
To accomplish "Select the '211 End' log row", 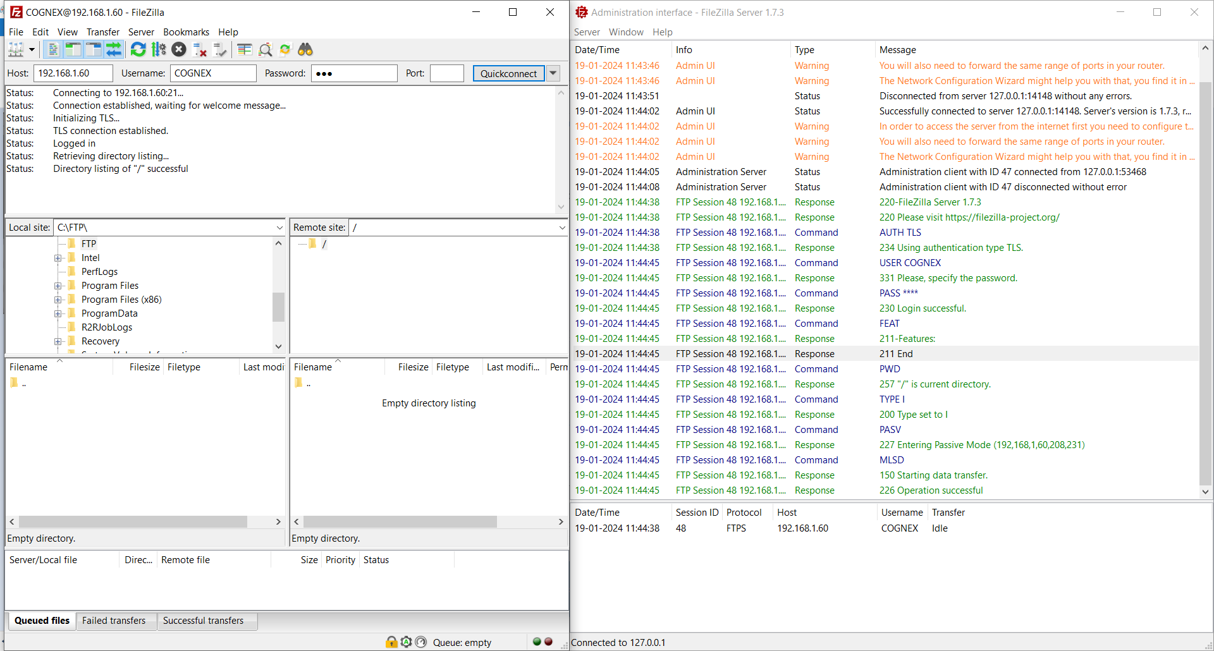I will coord(885,354).
